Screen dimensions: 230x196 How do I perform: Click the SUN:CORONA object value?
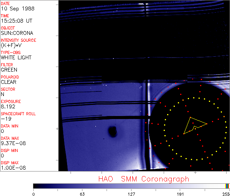(x=16, y=33)
